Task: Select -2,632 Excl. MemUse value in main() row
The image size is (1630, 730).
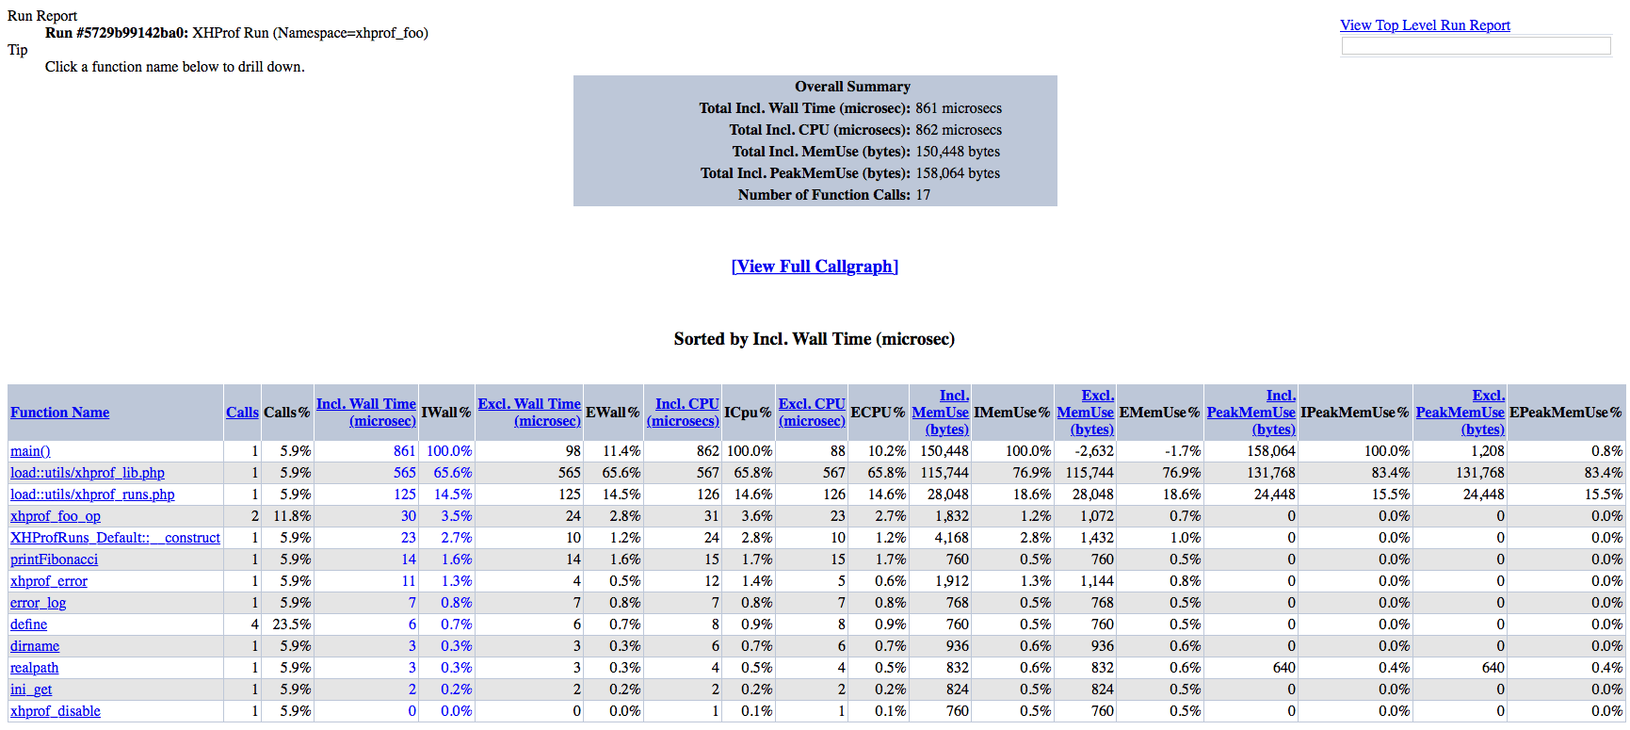Action: (x=1095, y=451)
